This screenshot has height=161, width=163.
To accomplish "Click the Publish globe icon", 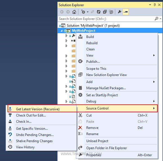I will (80, 61).
